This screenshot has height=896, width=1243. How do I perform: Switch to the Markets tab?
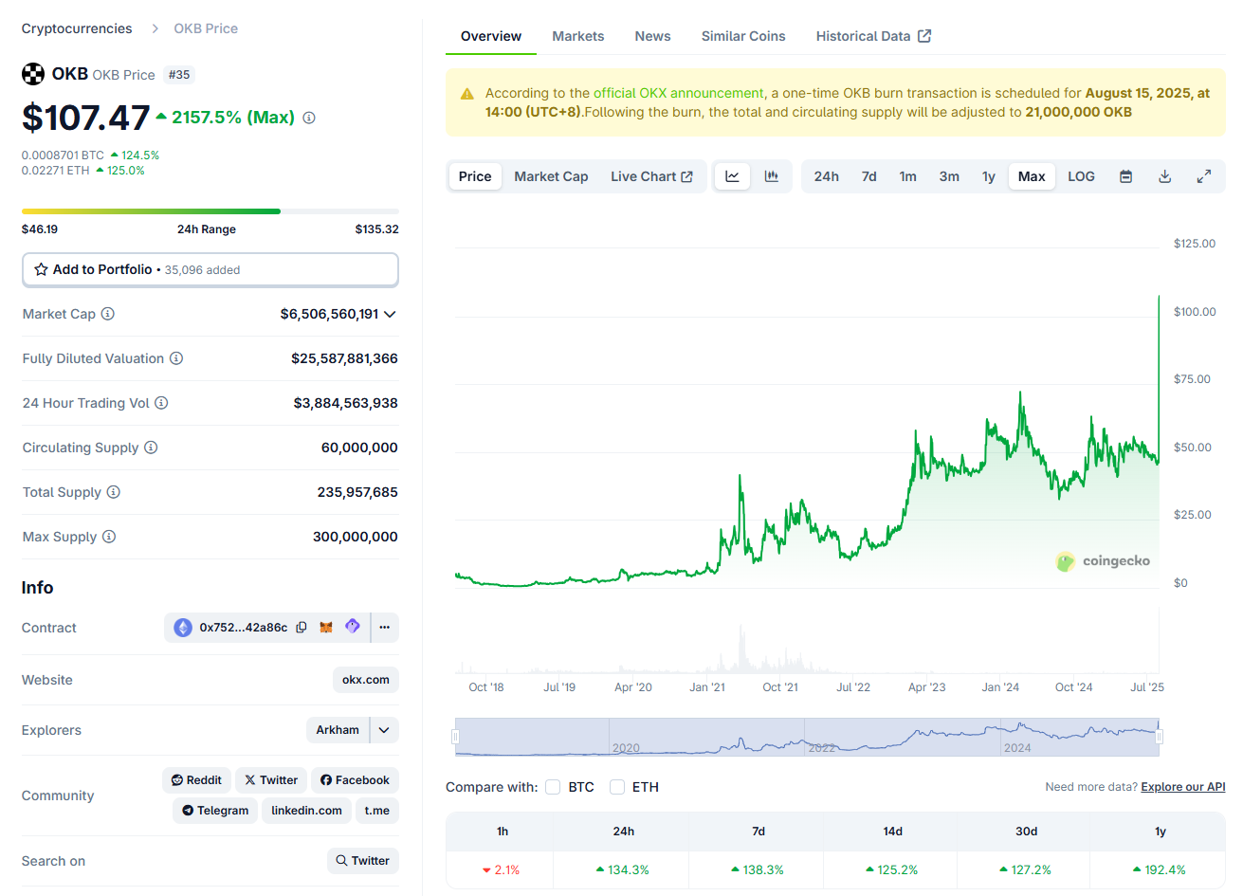[577, 36]
